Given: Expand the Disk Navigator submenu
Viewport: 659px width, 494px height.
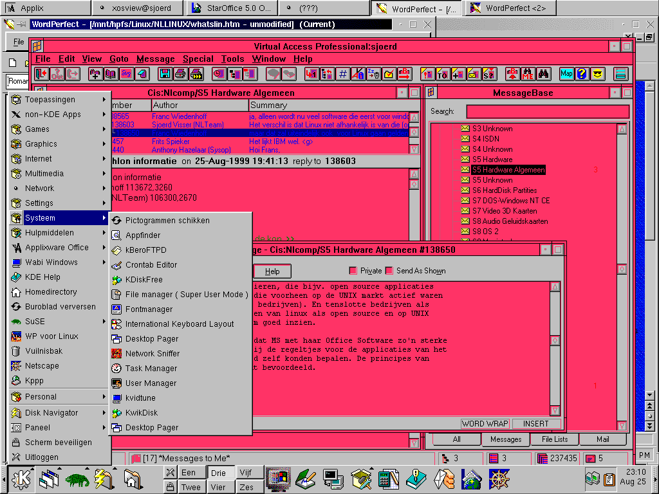Looking at the screenshot, I should (x=59, y=412).
